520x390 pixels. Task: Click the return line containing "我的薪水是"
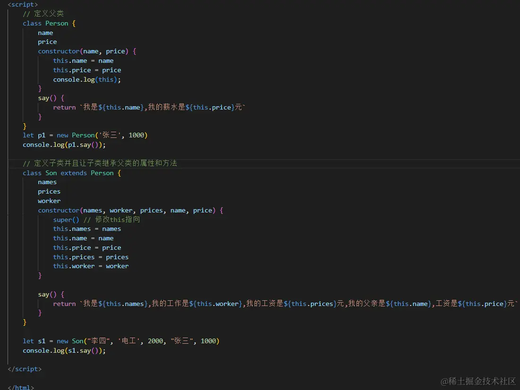(149, 107)
